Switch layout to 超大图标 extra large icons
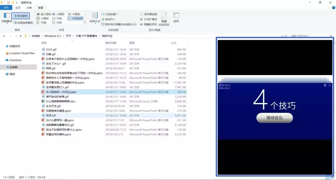 pyautogui.click(x=44, y=14)
